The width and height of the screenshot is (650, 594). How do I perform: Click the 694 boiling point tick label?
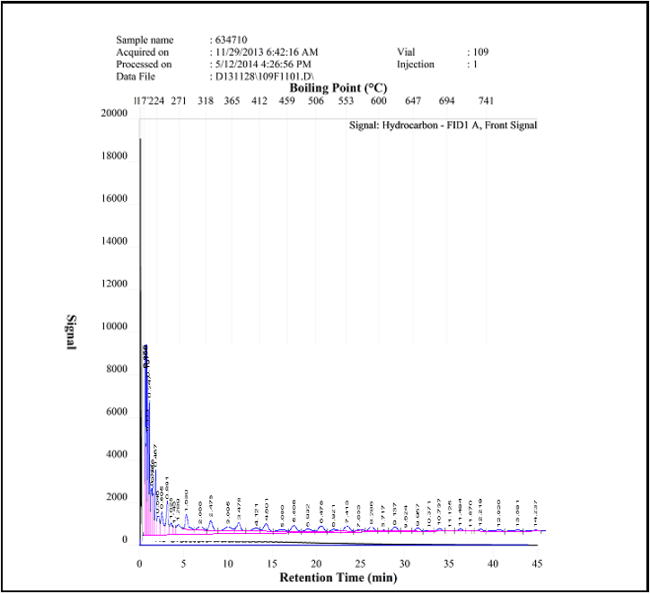[447, 100]
